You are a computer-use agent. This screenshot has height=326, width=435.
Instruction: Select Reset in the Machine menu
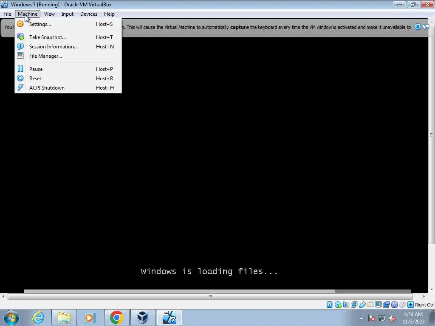click(x=68, y=79)
